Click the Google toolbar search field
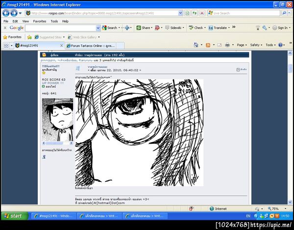The height and width of the screenshot is (230, 294). (61, 28)
